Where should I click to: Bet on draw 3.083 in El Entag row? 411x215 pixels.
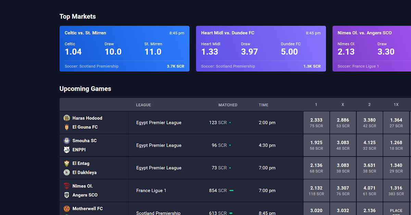point(343,168)
